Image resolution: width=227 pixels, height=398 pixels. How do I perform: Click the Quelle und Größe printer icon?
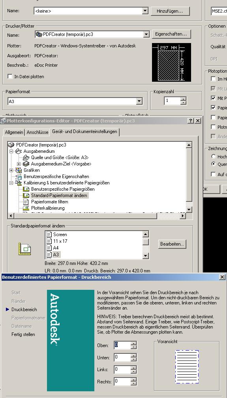point(26,158)
